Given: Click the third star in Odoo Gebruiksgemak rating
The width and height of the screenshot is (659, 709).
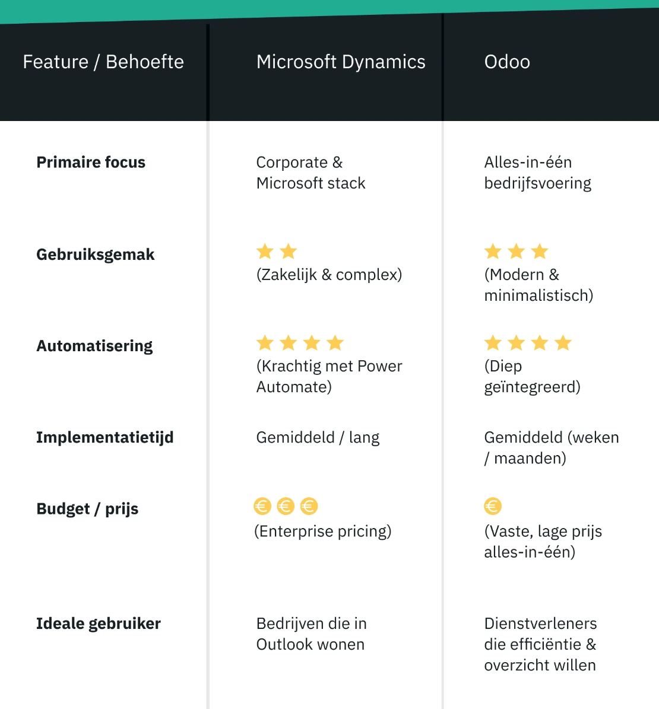Looking at the screenshot, I should pos(540,252).
